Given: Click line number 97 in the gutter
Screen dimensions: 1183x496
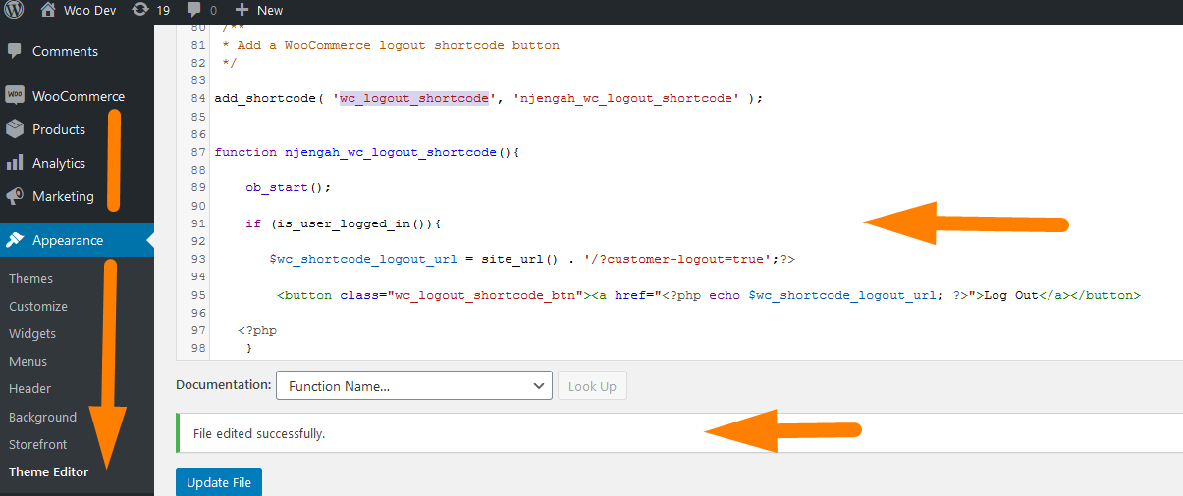Looking at the screenshot, I should click(x=198, y=330).
